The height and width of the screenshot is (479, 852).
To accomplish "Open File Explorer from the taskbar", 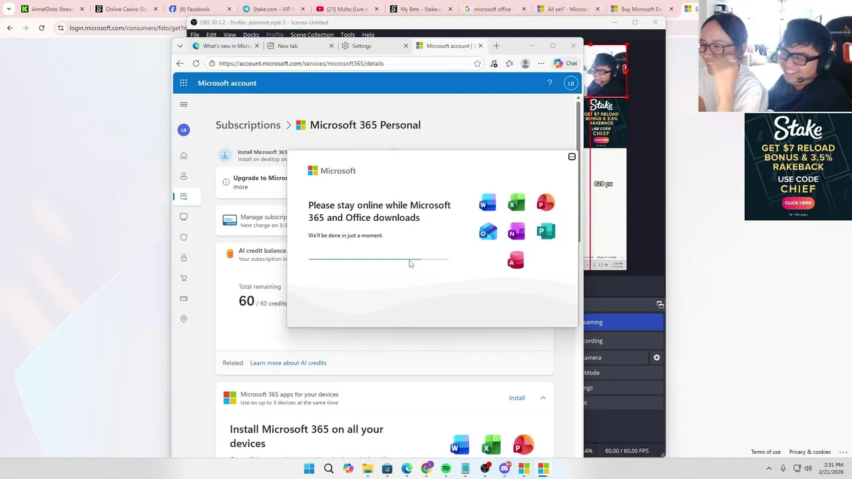I will click(x=367, y=469).
